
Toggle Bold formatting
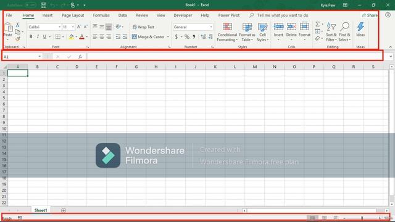(31, 37)
